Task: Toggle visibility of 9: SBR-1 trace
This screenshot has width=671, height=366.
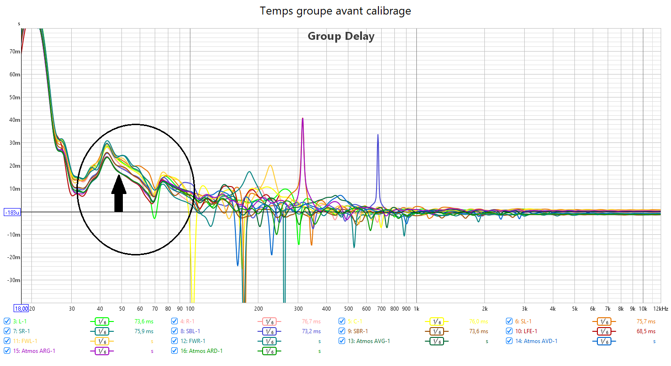Action: pos(342,331)
